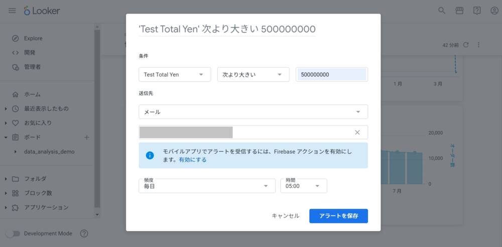This screenshot has height=247, width=502.
Task: Click the アラートを保存 button
Action: [x=338, y=216]
